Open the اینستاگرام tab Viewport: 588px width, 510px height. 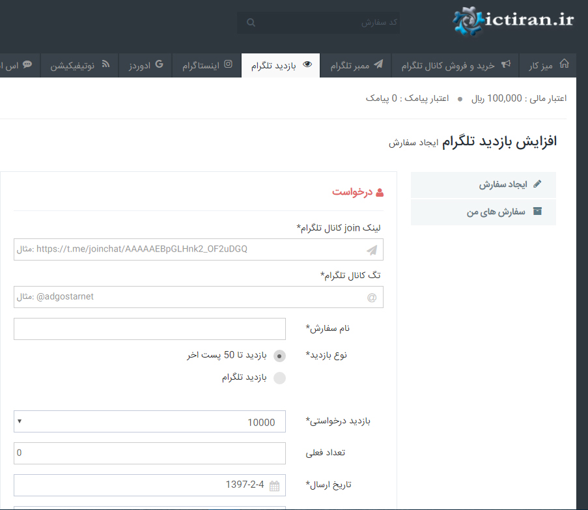[206, 65]
